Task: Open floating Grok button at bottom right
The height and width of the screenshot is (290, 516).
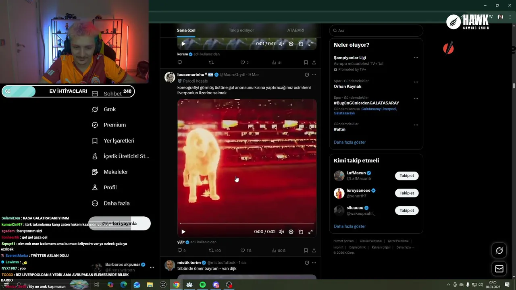Action: 499,251
